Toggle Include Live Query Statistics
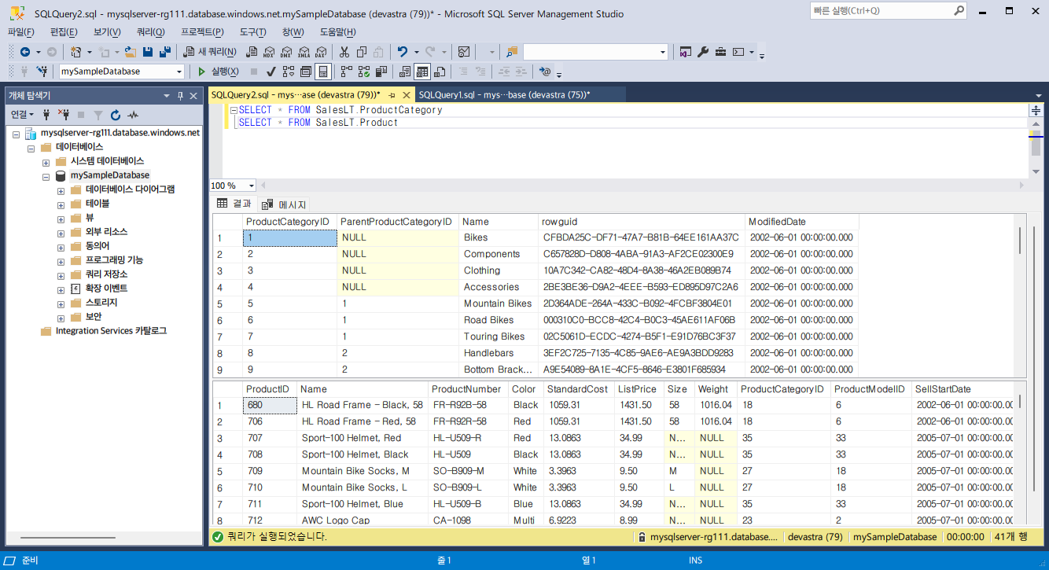This screenshot has height=570, width=1049. [x=364, y=72]
